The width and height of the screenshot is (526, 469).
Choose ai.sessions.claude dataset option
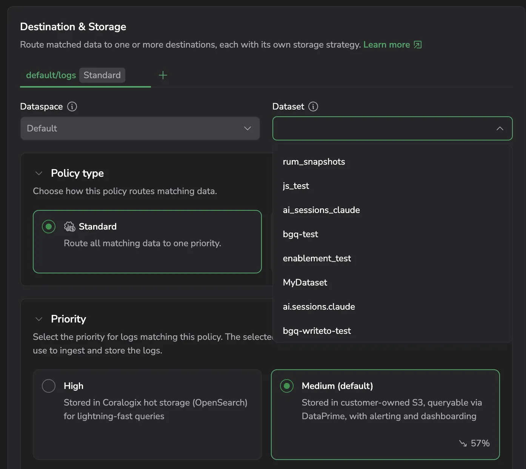click(392, 307)
